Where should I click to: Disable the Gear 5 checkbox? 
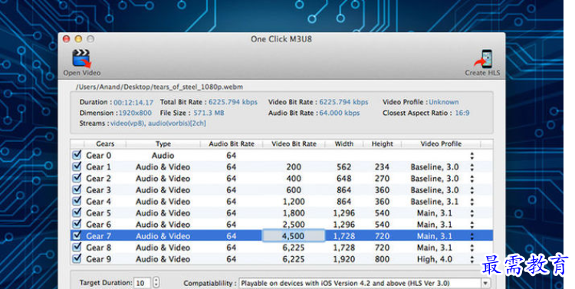pyautogui.click(x=77, y=212)
